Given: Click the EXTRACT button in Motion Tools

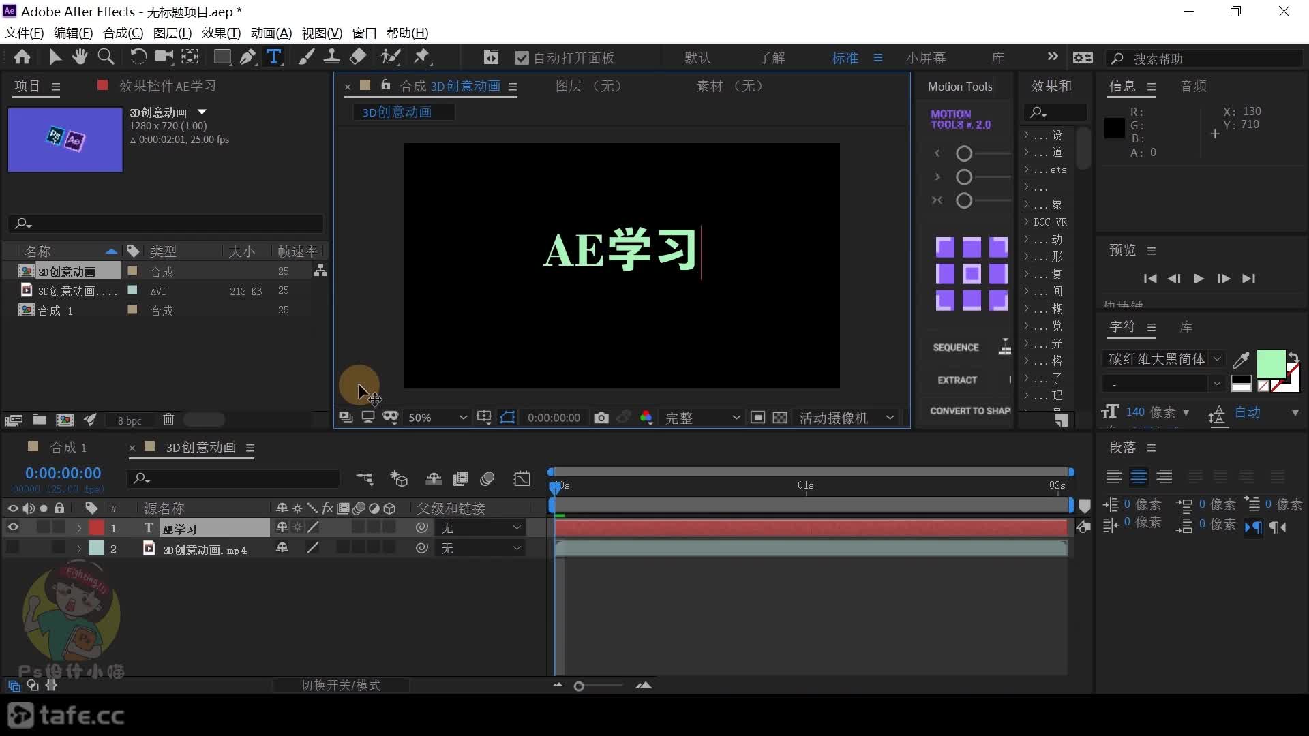Looking at the screenshot, I should click(957, 380).
